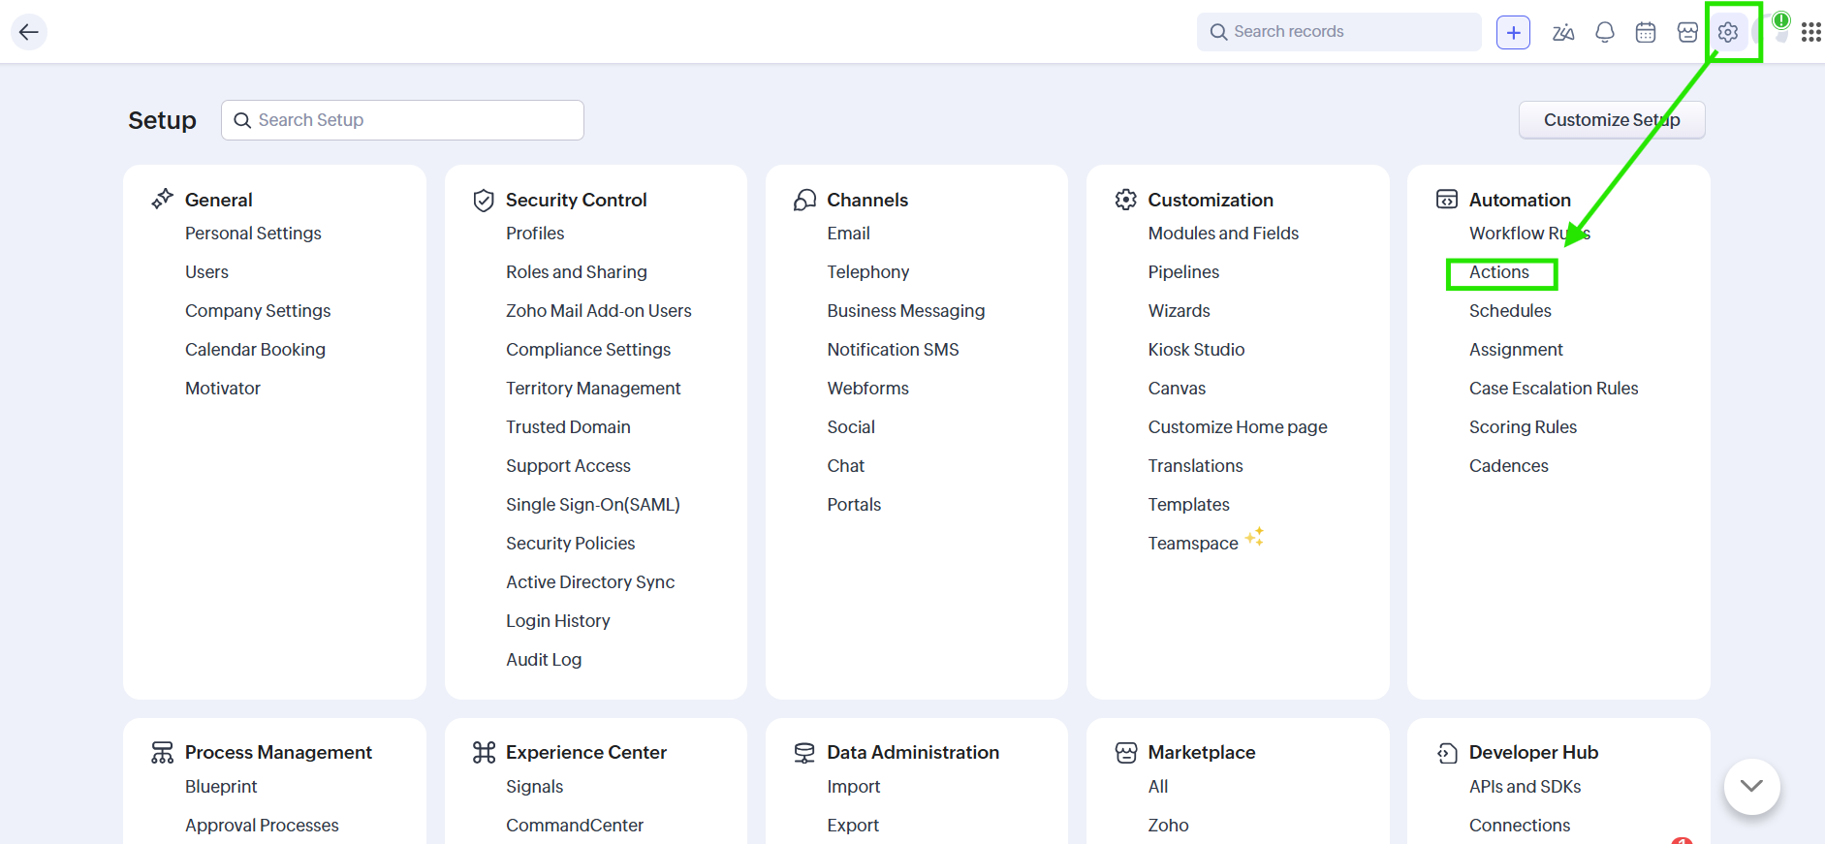Click the Setup gear icon
Viewport: 1825px width, 844px height.
coord(1728,33)
